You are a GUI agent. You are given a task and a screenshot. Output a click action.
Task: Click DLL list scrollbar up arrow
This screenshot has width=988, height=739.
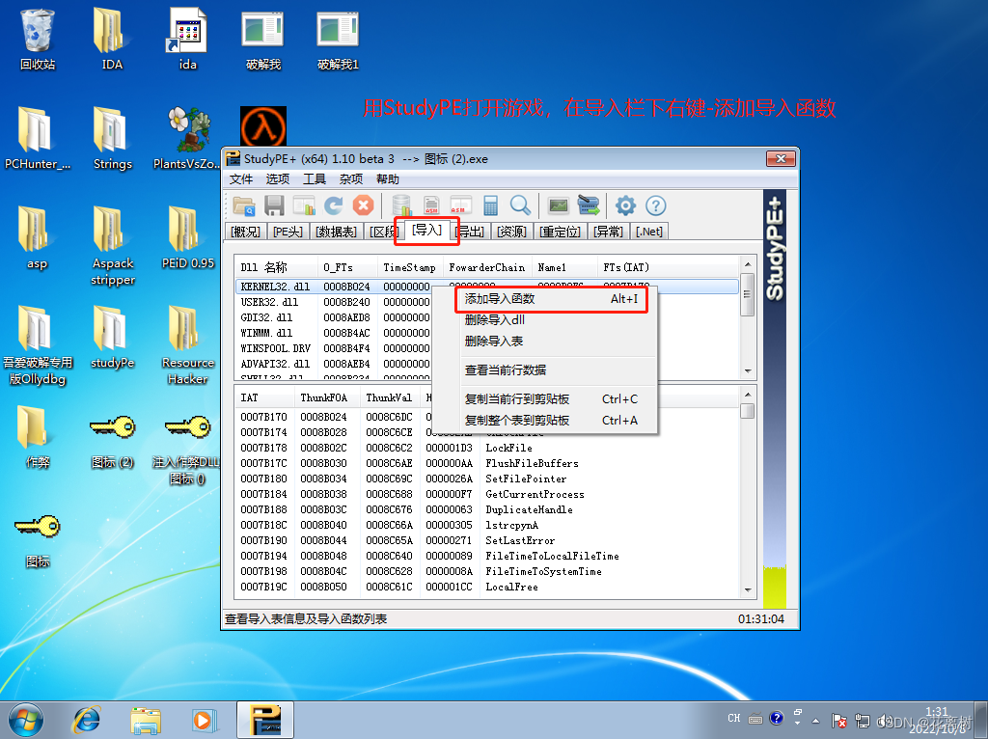click(748, 264)
